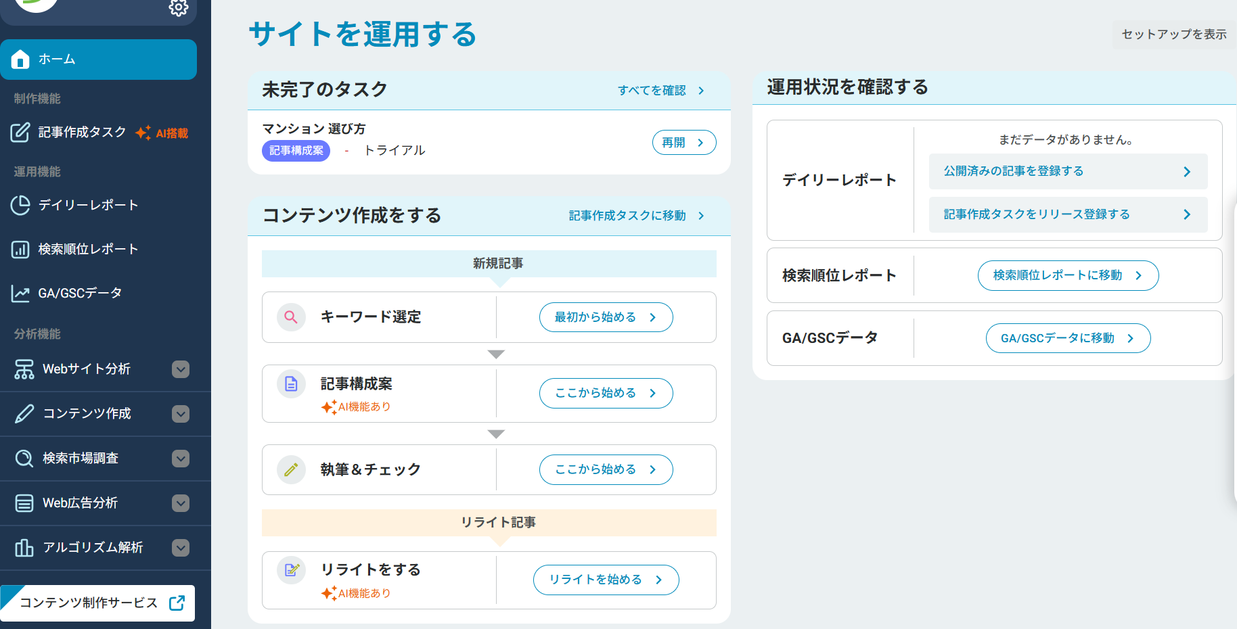Viewport: 1237px width, 629px height.
Task: Click the デイリーレポート pie chart icon
Action: [x=20, y=205]
